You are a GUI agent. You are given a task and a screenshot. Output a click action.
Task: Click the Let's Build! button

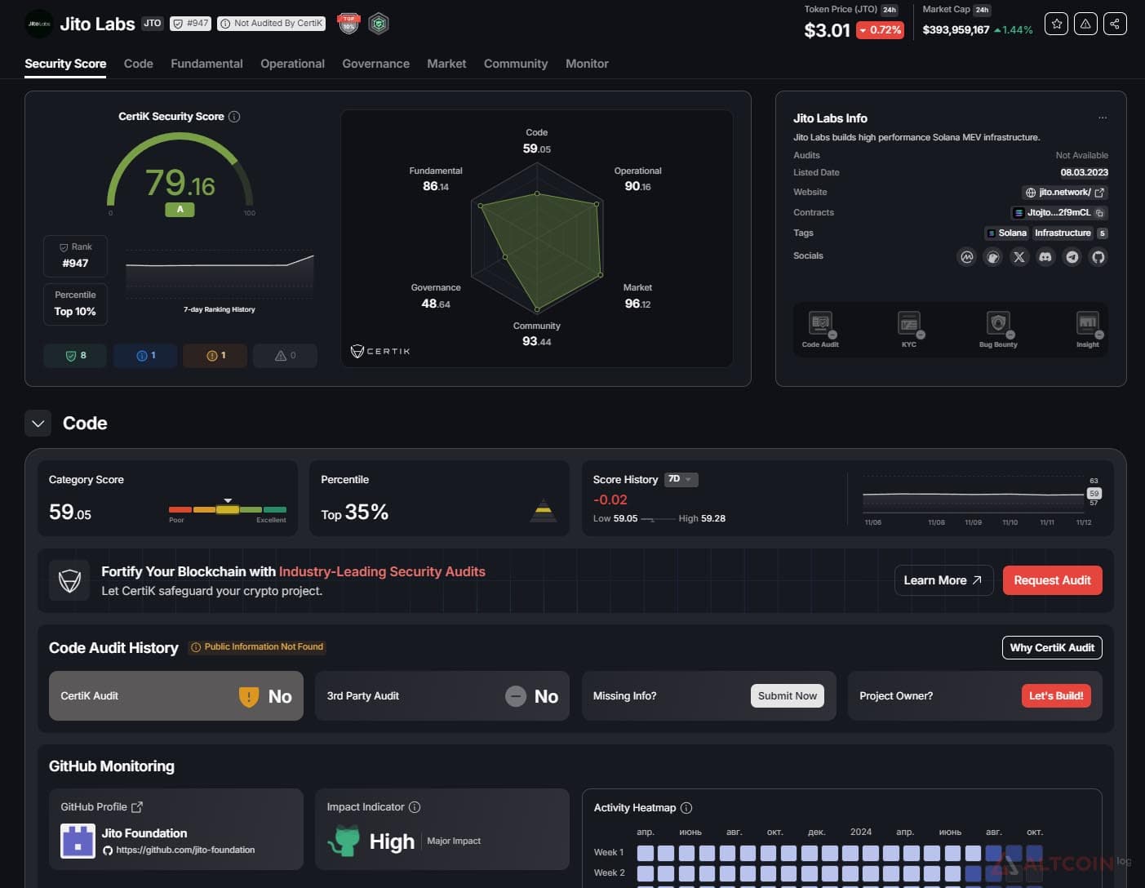(x=1056, y=695)
